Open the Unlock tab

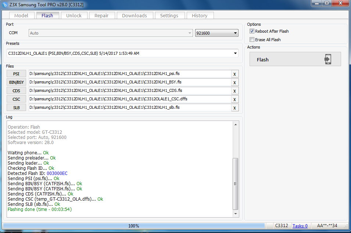click(74, 15)
